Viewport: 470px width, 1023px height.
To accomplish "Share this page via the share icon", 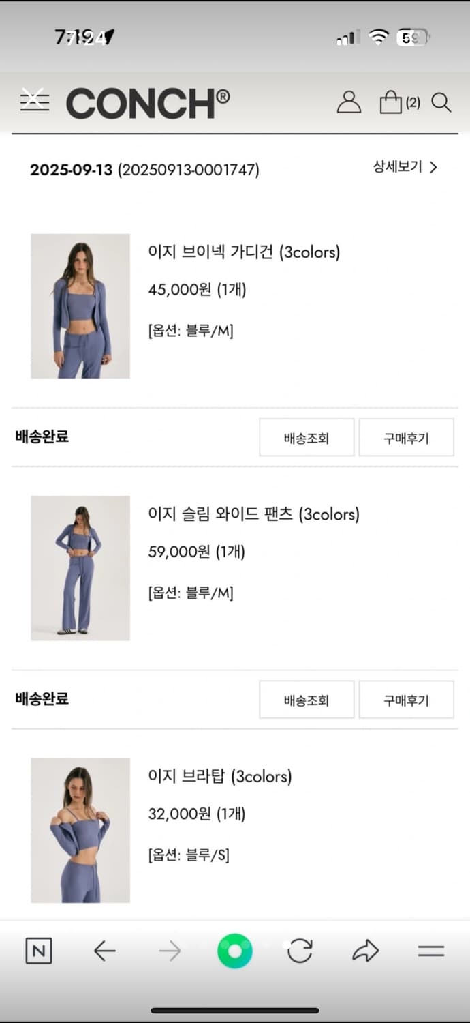I will click(366, 951).
